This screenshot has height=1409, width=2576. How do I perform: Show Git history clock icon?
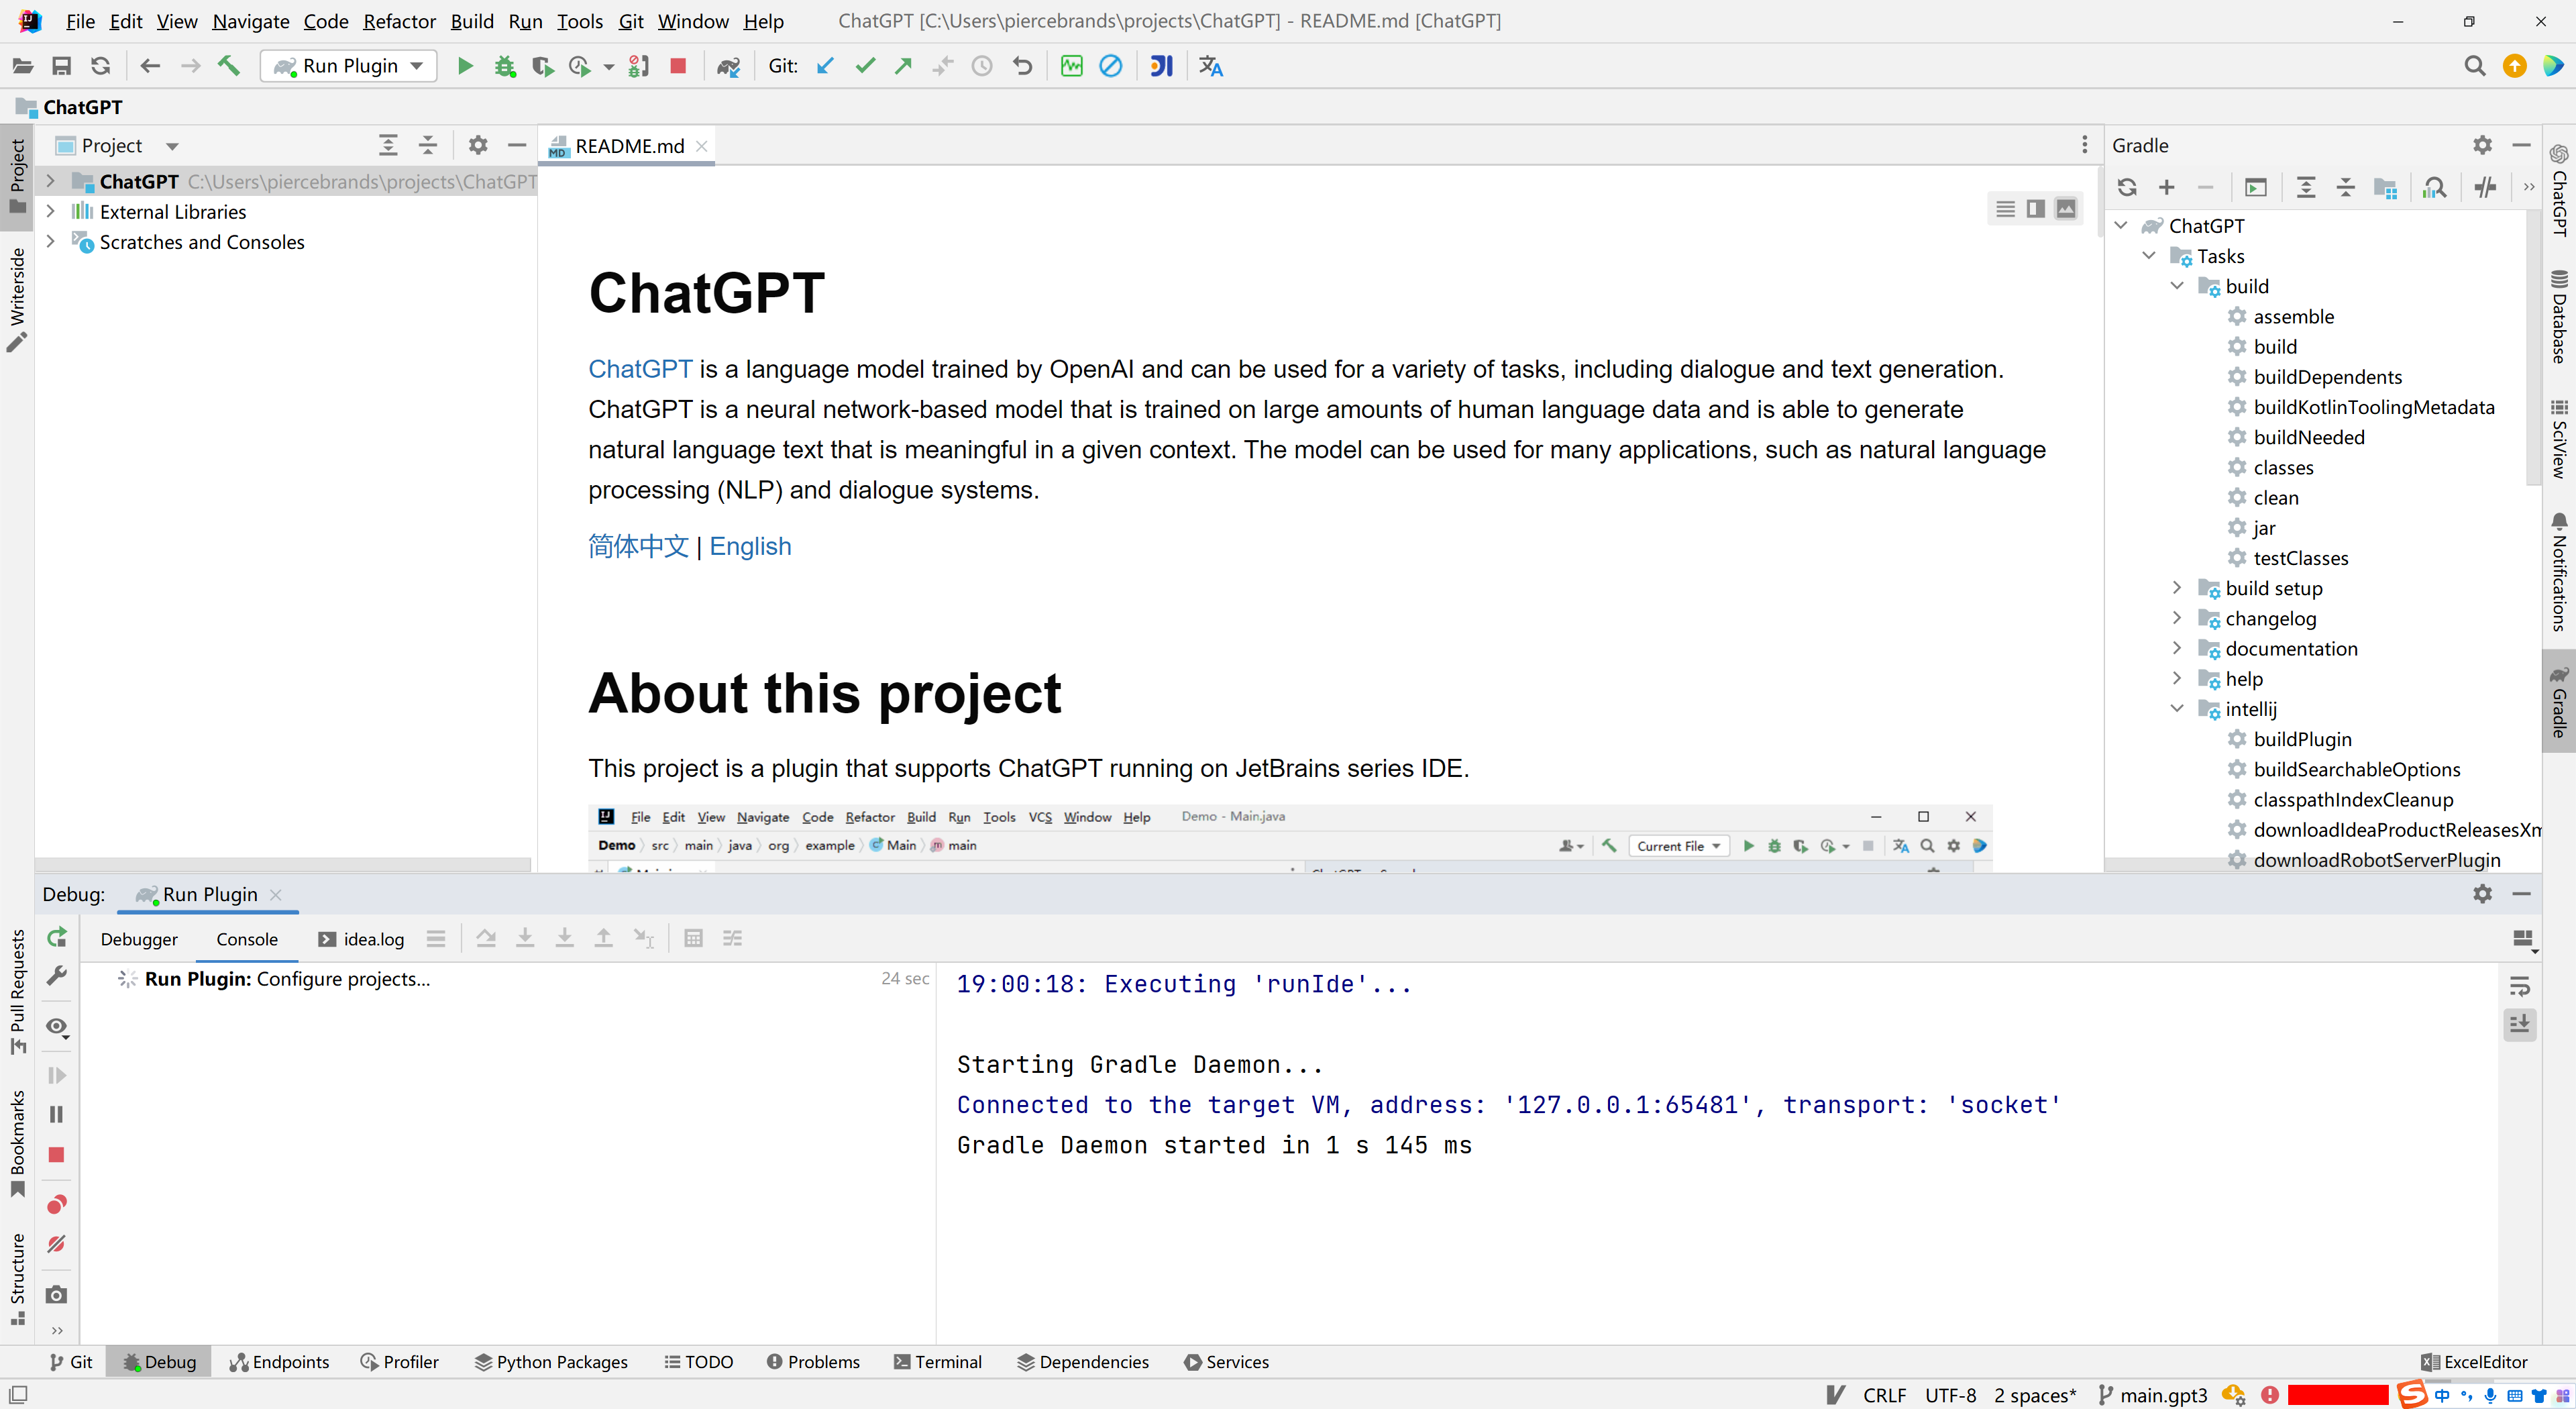coord(982,66)
